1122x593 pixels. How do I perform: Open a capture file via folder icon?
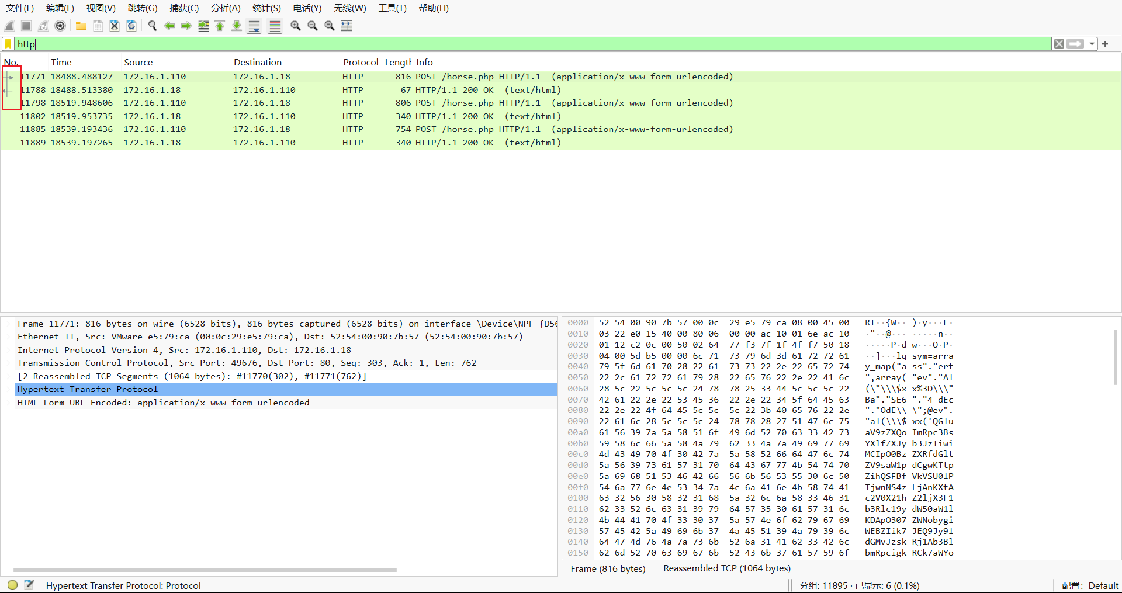[81, 26]
